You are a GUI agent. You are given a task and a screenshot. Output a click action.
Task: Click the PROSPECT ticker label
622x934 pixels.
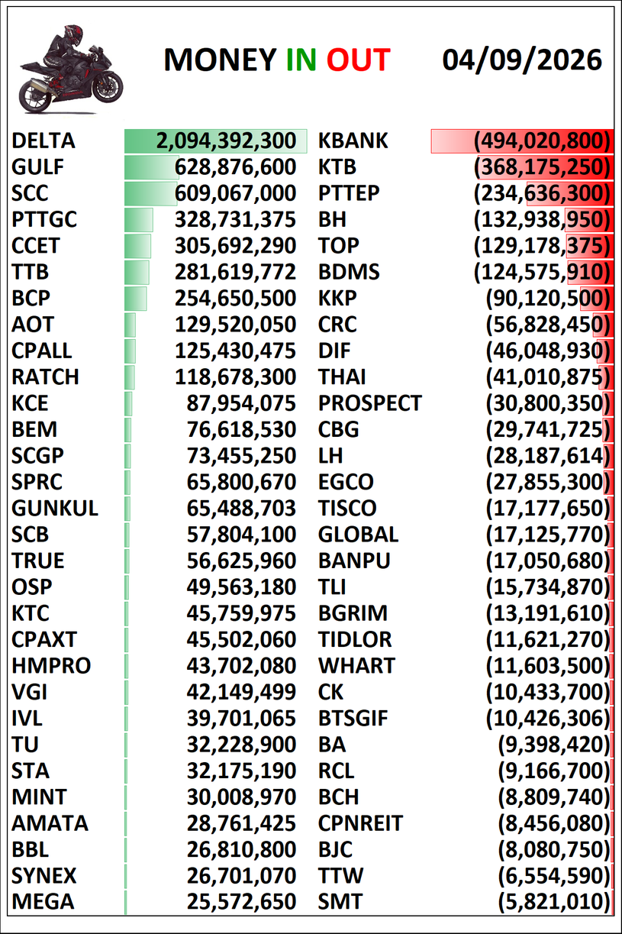click(x=370, y=403)
